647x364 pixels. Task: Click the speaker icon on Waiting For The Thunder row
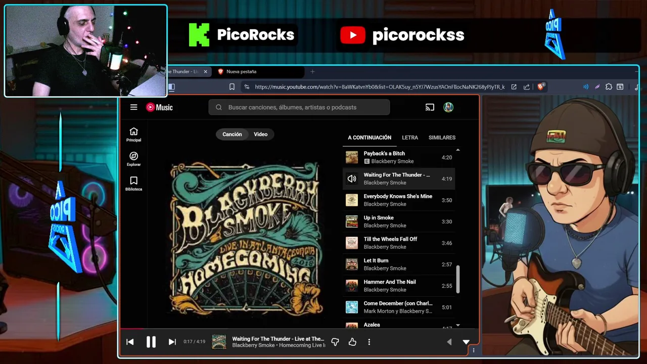(352, 178)
